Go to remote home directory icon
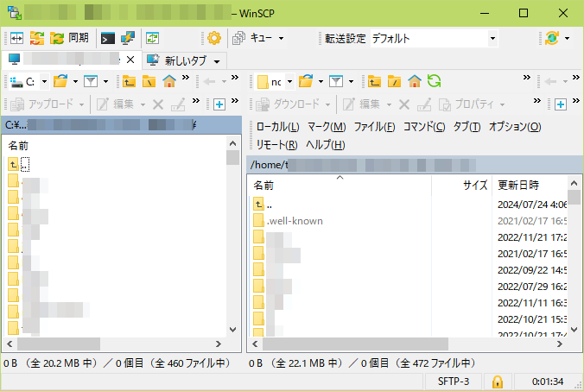 tap(415, 81)
